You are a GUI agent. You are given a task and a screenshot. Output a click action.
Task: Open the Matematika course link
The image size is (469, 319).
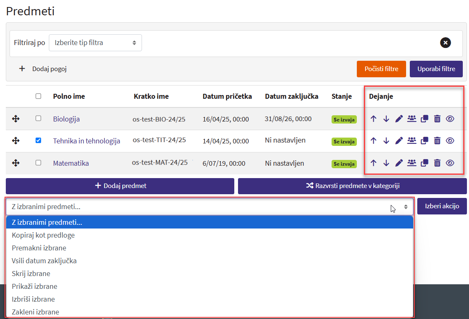71,163
